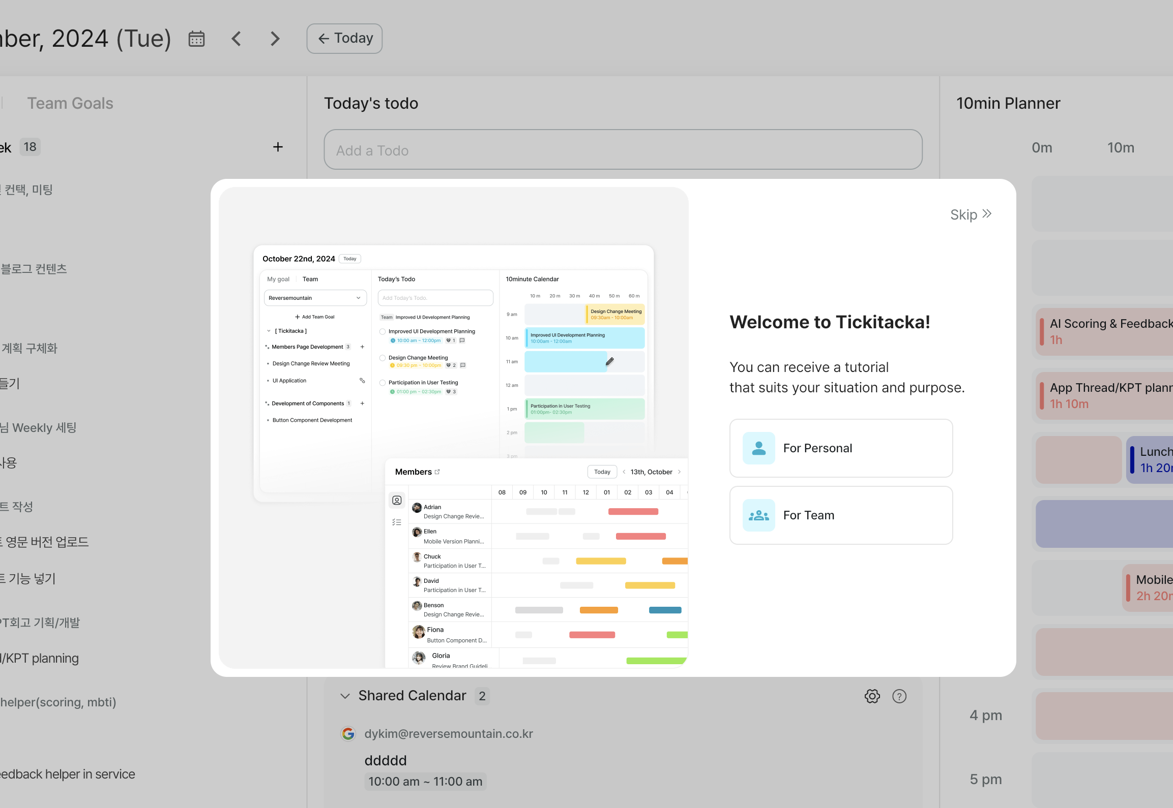This screenshot has height=808, width=1173.
Task: Open Shared Calendar help icon
Action: 899,696
